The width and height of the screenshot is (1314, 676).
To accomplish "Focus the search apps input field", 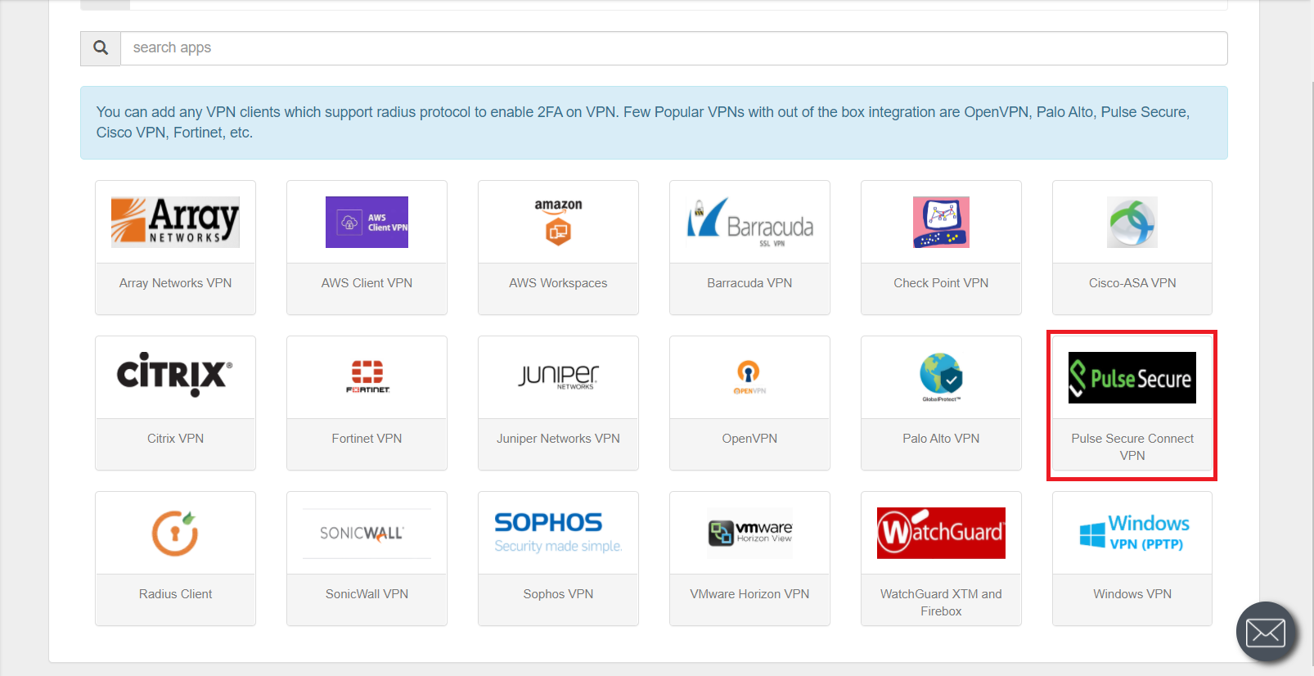I will click(x=673, y=48).
